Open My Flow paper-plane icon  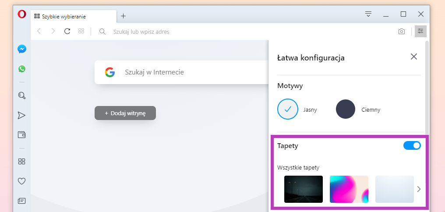(21, 115)
